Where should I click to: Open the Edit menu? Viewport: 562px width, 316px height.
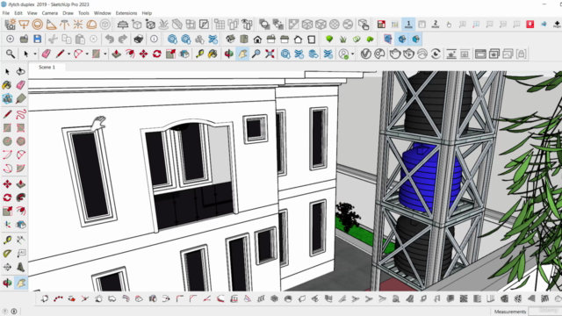(x=18, y=13)
